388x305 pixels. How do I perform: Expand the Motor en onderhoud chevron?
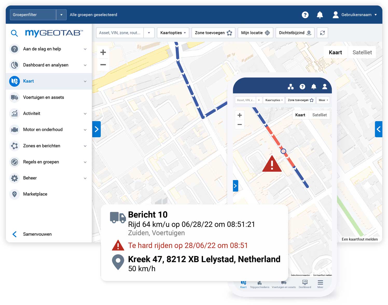[85, 130]
